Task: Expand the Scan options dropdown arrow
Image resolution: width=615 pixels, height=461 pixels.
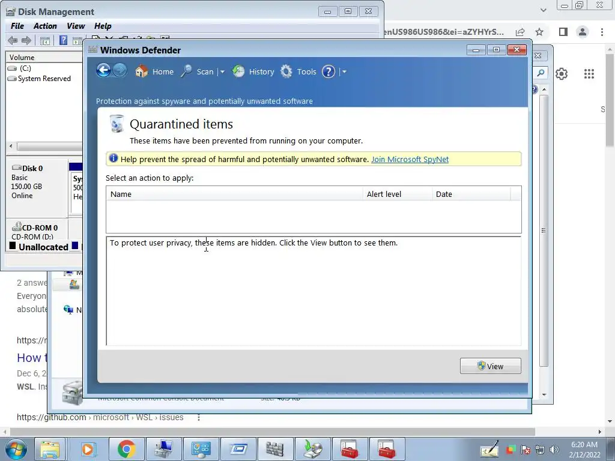Action: tap(222, 72)
